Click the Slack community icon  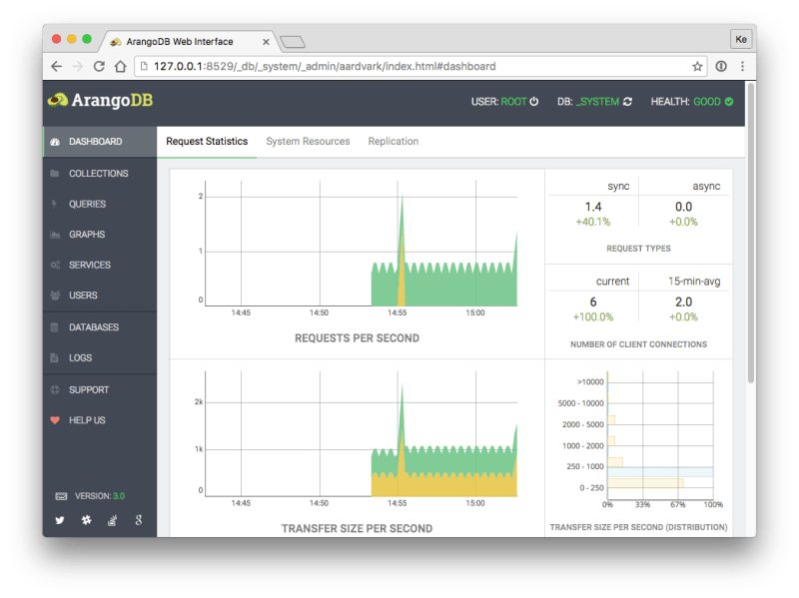point(86,520)
